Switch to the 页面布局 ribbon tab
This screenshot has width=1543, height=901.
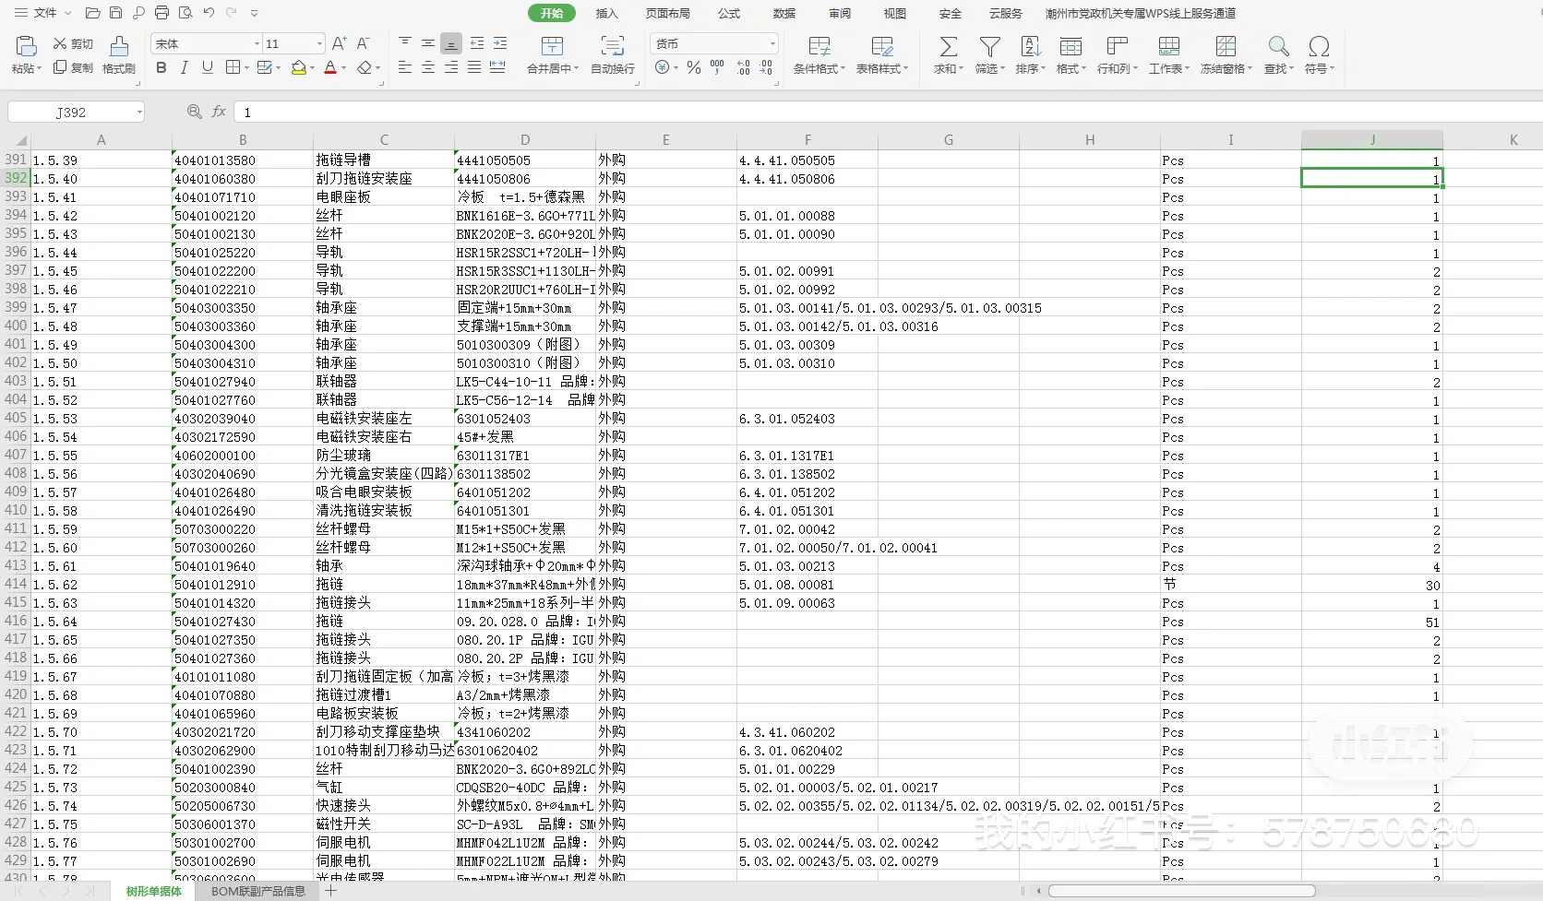click(x=668, y=13)
